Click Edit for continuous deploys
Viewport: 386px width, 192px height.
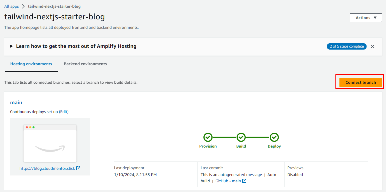[x=64, y=112]
